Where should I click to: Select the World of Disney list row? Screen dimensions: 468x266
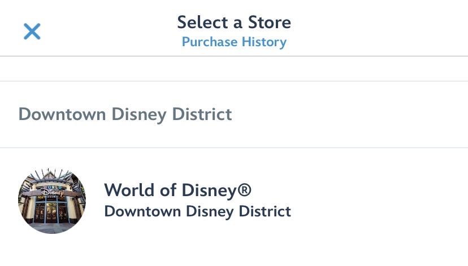339,201
